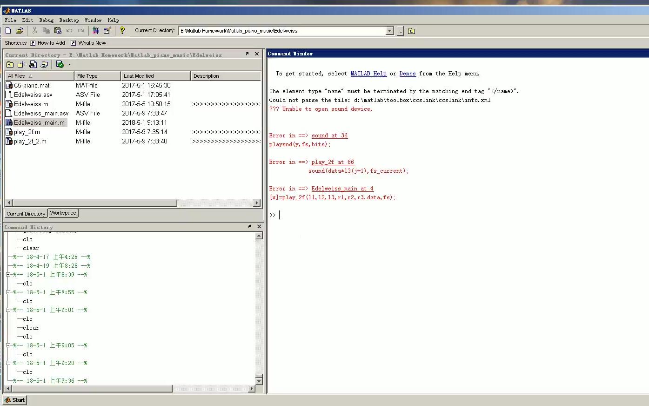Image resolution: width=649 pixels, height=406 pixels.
Task: Collapse the 18-5-1 上午8:39 history session
Action: click(8, 275)
